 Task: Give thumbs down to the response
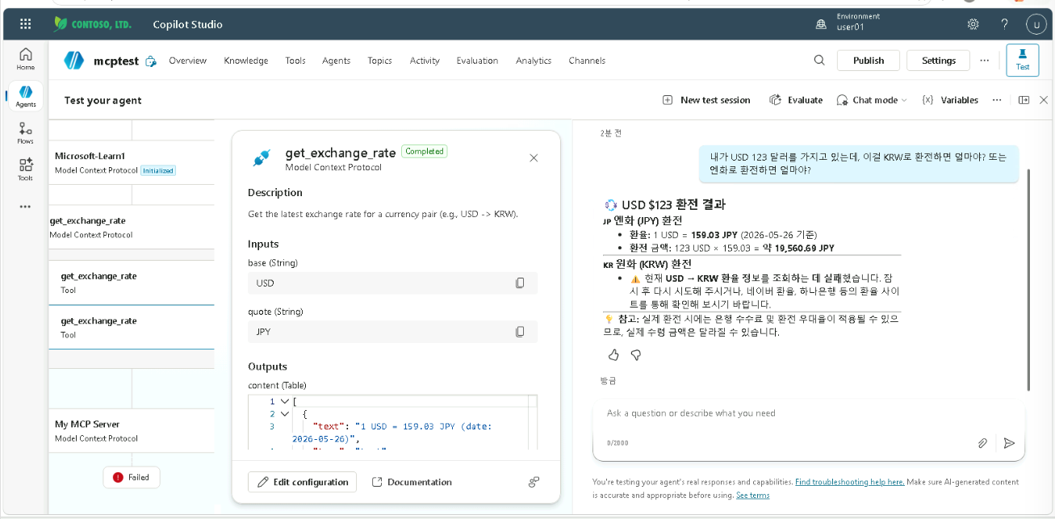point(635,354)
